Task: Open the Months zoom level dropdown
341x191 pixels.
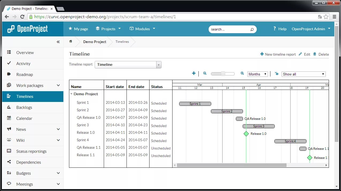Action: pos(258,74)
